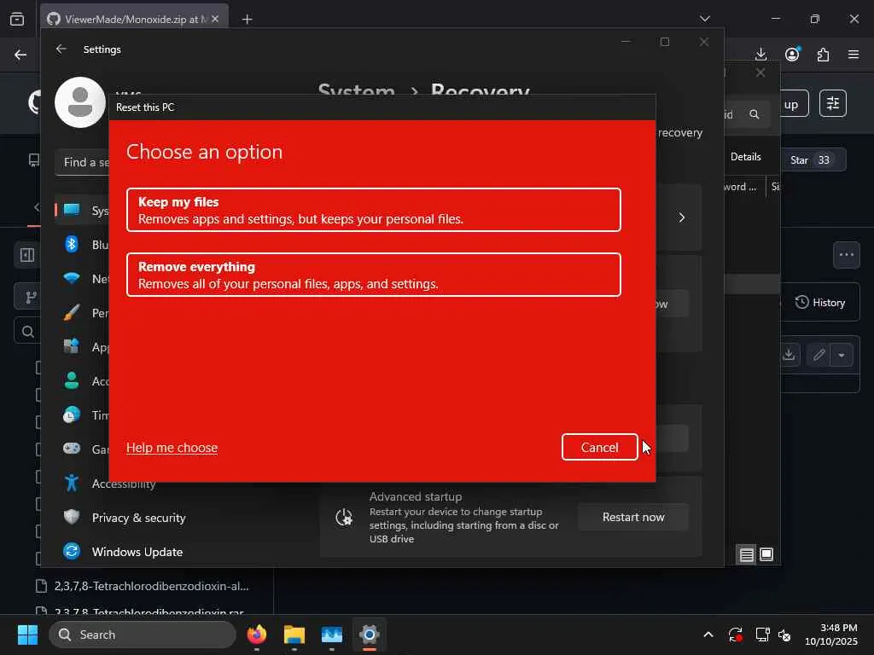Select the Personalization brush icon in the sidebar

[72, 312]
